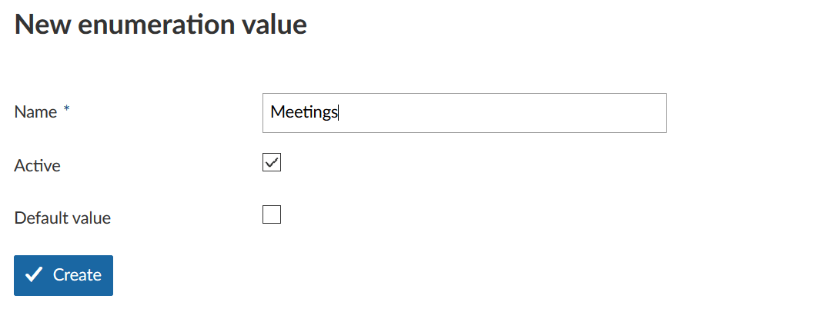Click the tick mark inside Active box
This screenshot has width=816, height=319.
[x=272, y=162]
